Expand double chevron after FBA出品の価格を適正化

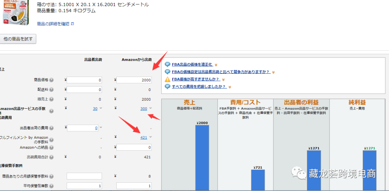point(216,65)
